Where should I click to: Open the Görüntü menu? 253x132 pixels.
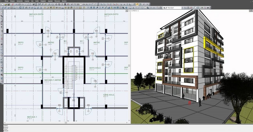point(20,1)
